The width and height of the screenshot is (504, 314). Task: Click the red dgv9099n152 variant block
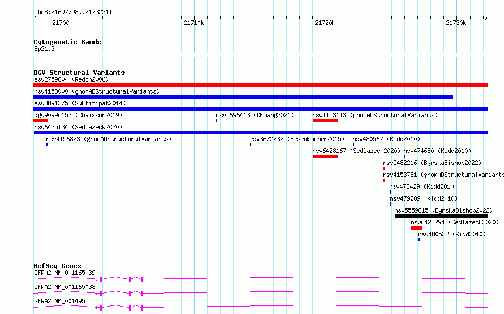41,121
